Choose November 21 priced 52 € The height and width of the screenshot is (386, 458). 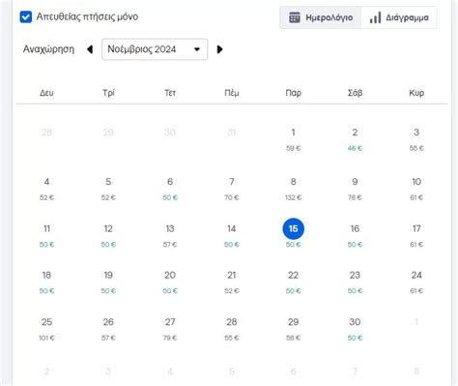(x=232, y=282)
